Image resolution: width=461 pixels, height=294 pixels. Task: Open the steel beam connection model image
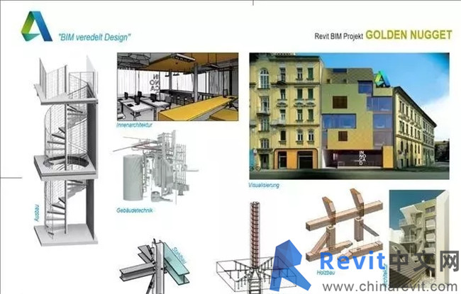[154, 266]
